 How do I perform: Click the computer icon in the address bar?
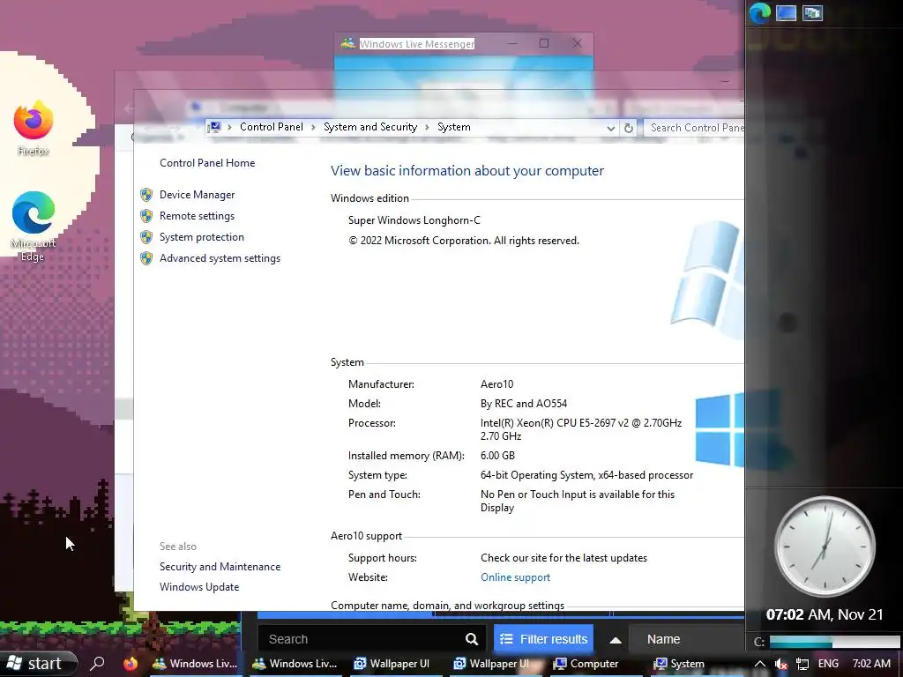point(214,127)
